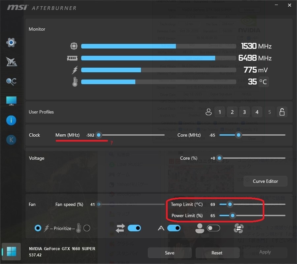This screenshot has width=297, height=264.
Task: Click the Mem (MHz) value -502
Action: 90,135
